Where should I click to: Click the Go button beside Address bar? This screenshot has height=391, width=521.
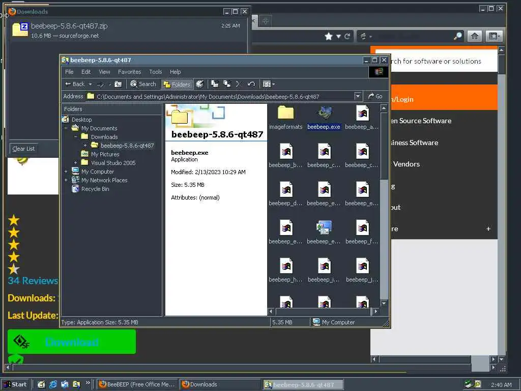coord(375,96)
